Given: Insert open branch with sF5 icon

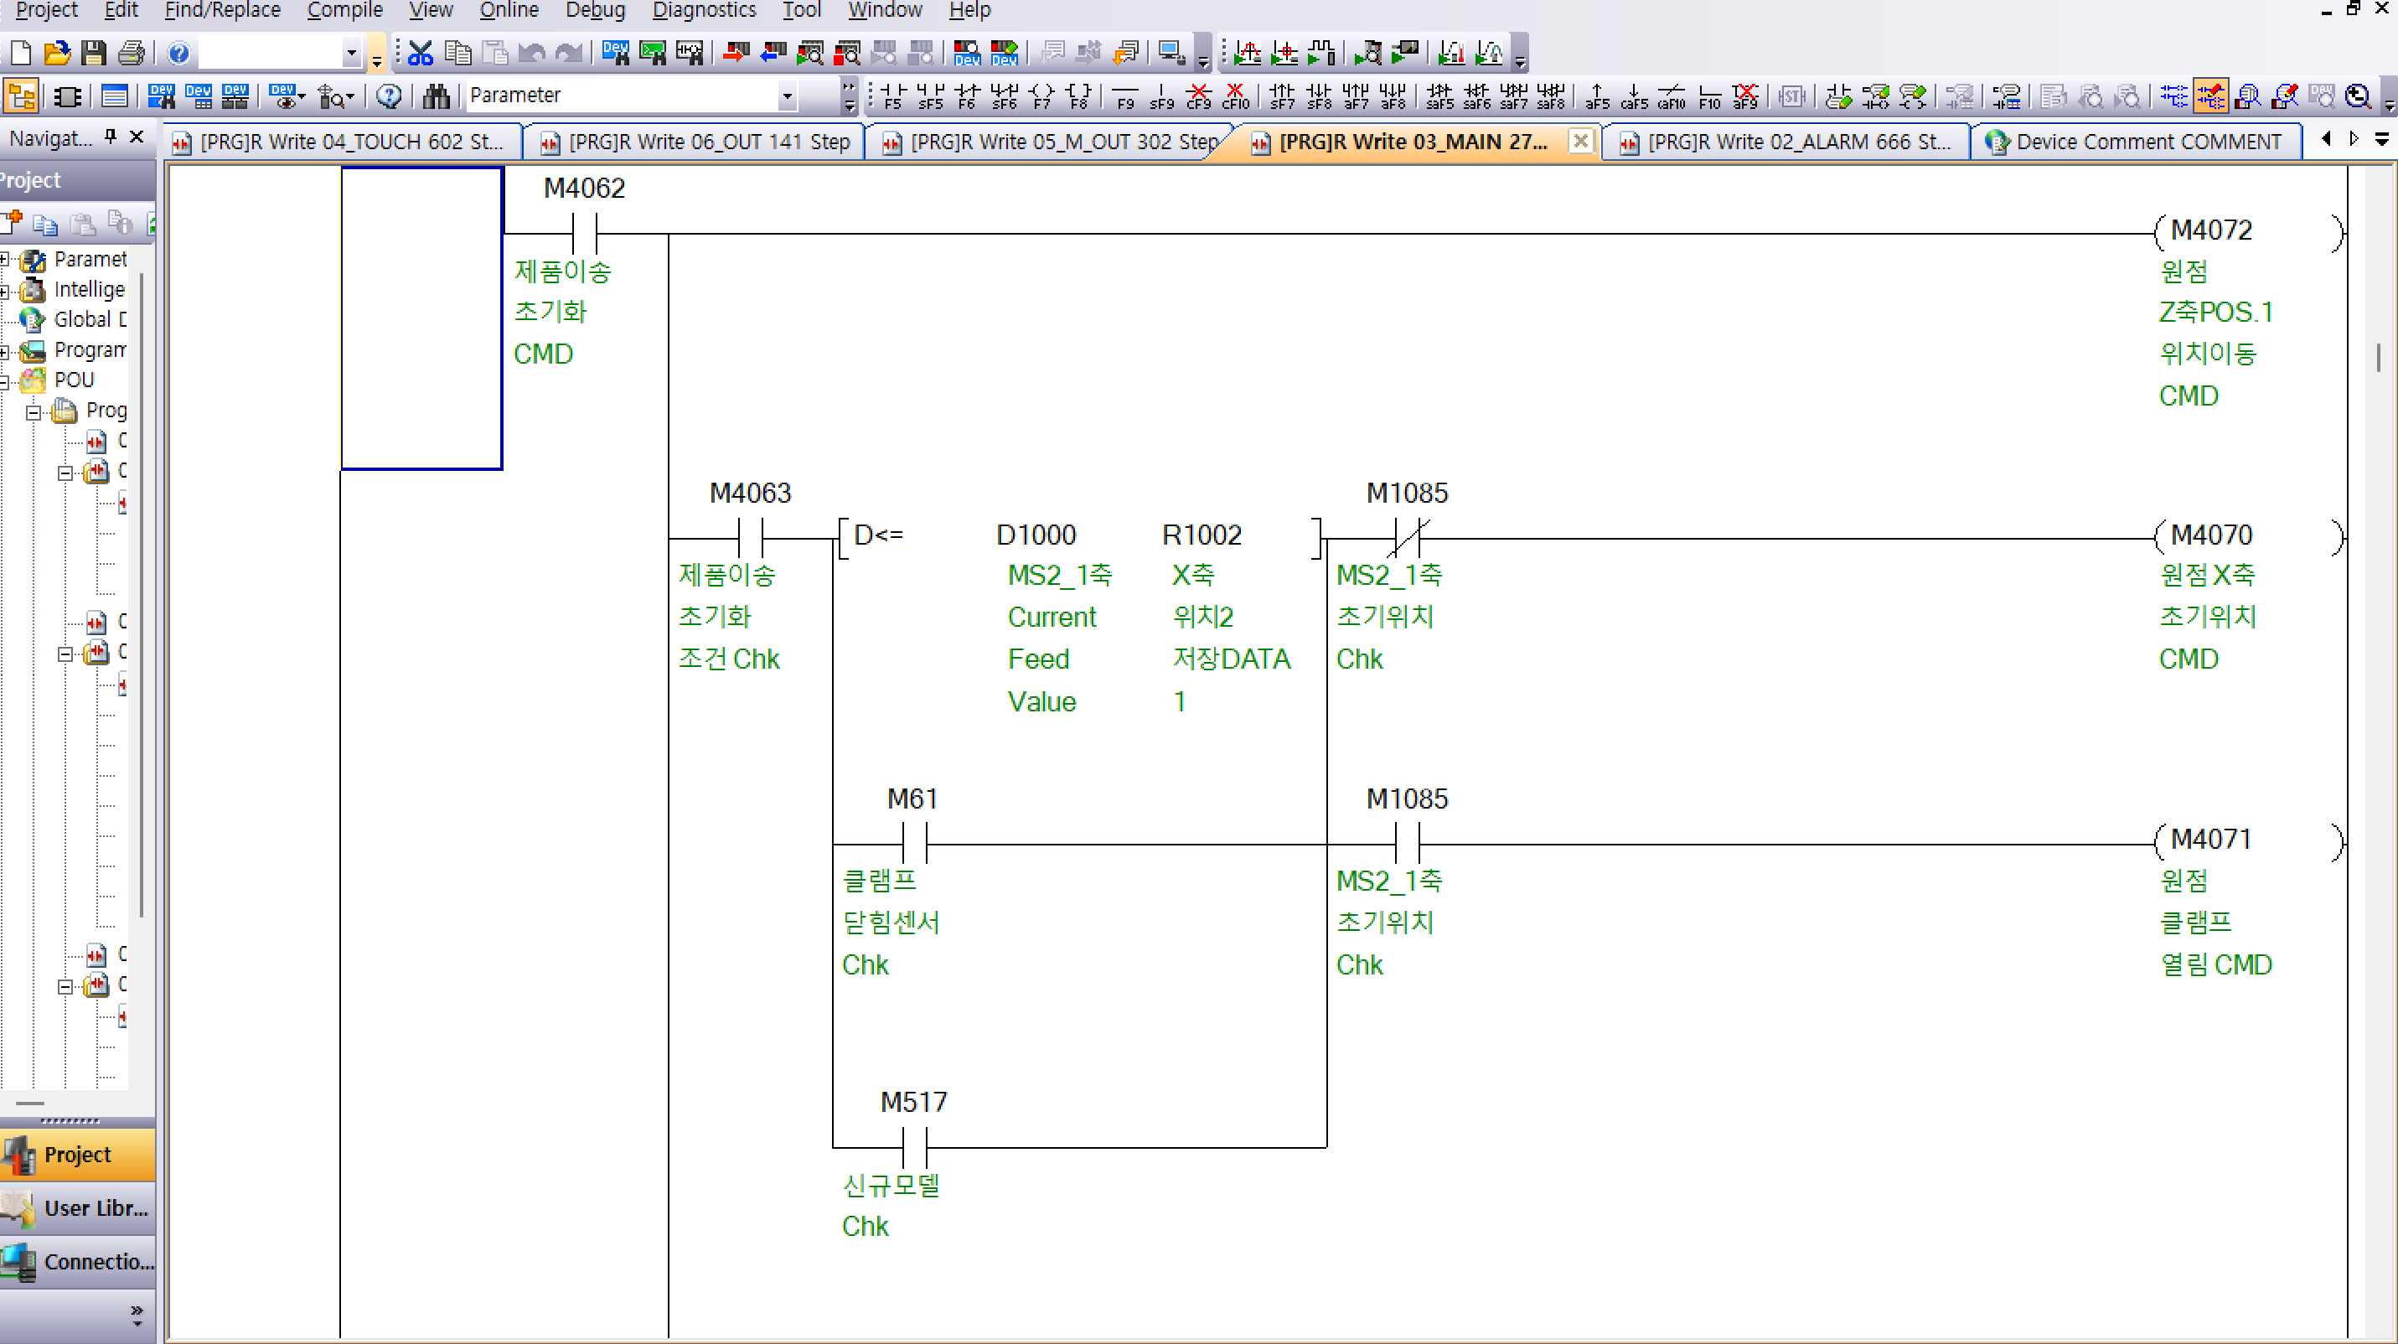Looking at the screenshot, I should pos(930,96).
